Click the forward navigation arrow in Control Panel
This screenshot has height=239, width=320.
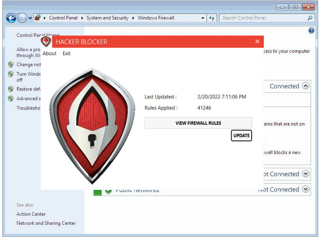22,18
